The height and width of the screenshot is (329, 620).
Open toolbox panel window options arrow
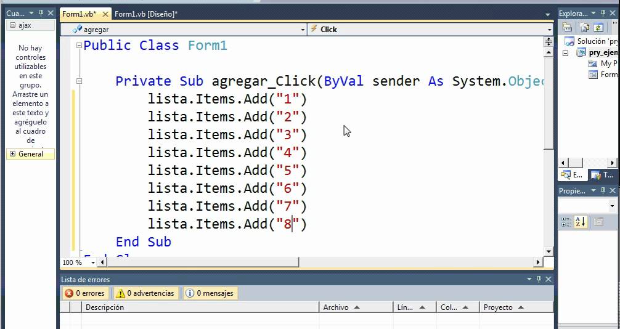[x=31, y=14]
